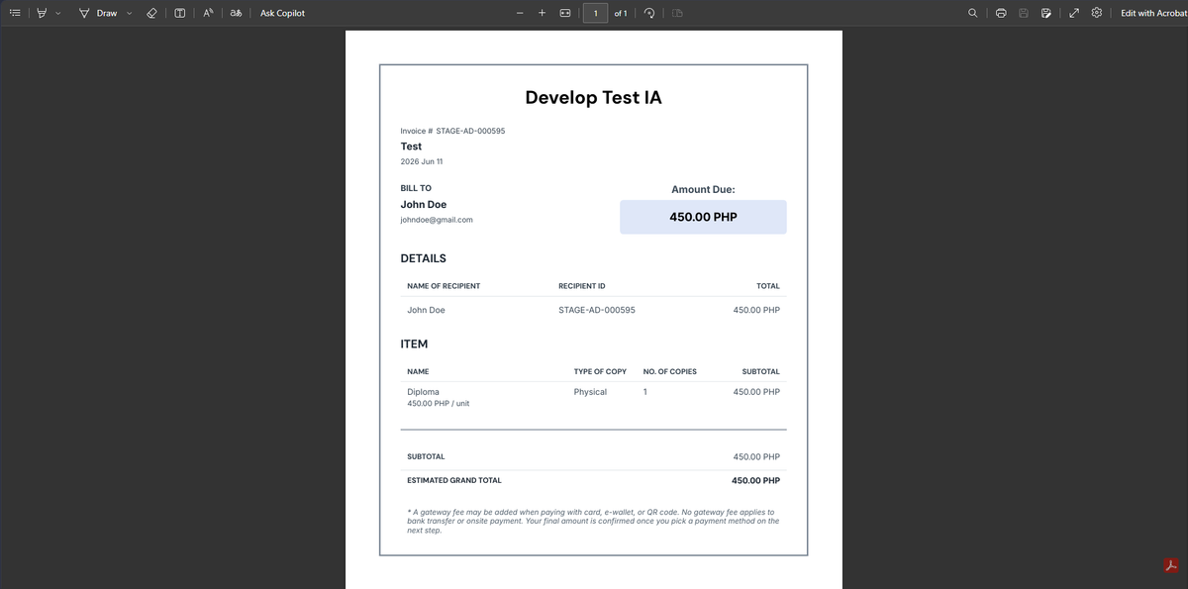Click the TYPE OF COPY column header

tap(600, 372)
